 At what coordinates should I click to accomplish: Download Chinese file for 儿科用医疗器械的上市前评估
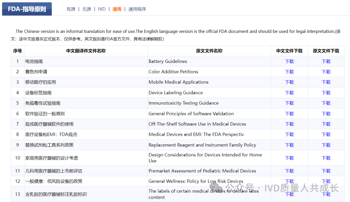coord(289,171)
